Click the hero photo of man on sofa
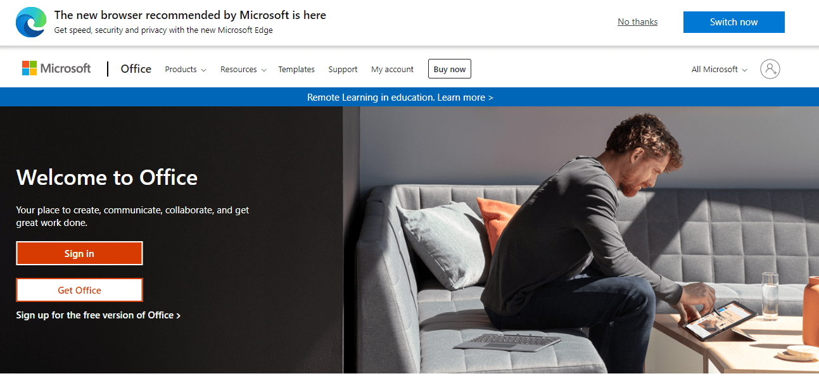The image size is (819, 376). [581, 241]
